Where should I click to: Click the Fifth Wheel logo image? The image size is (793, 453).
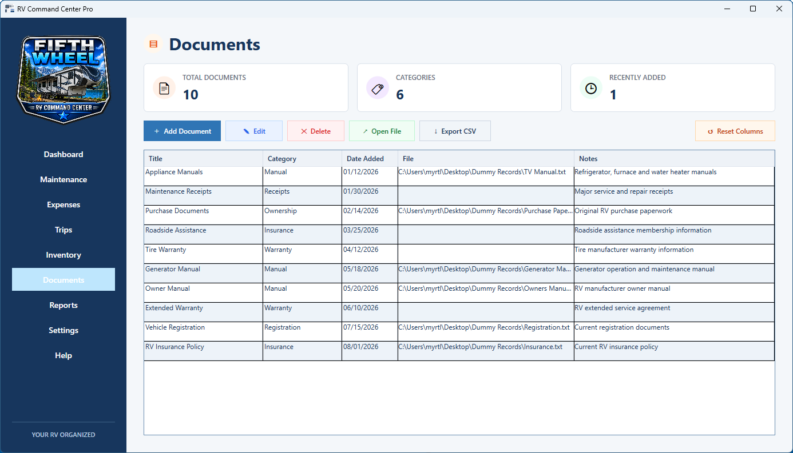click(64, 78)
